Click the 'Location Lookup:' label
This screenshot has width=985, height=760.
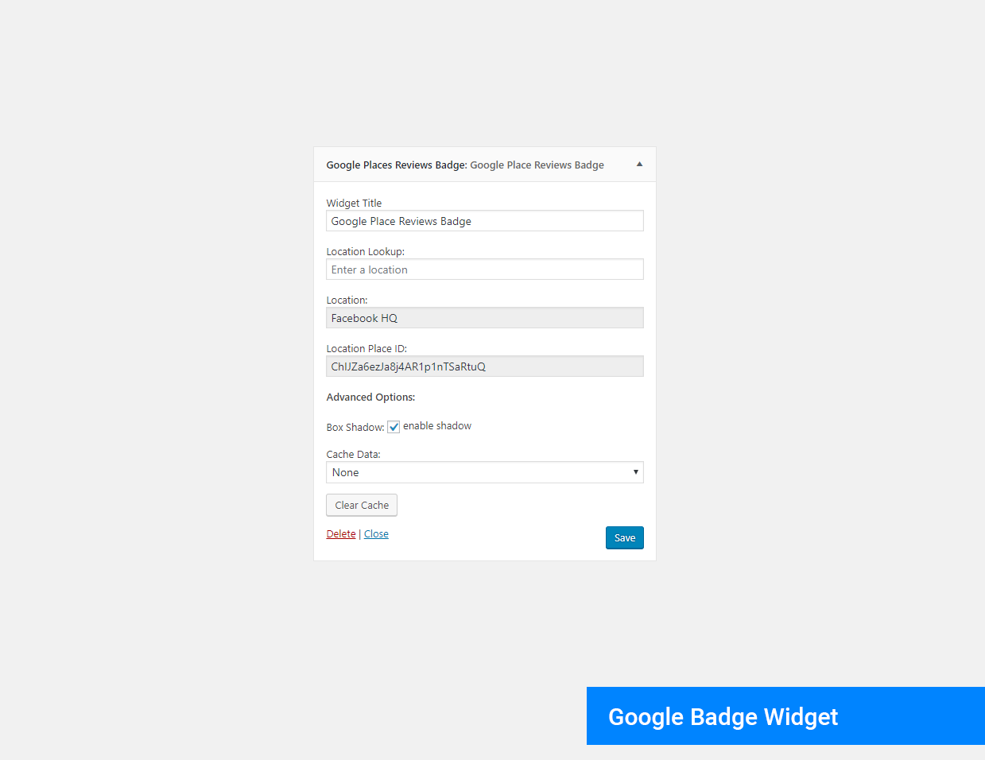(365, 252)
